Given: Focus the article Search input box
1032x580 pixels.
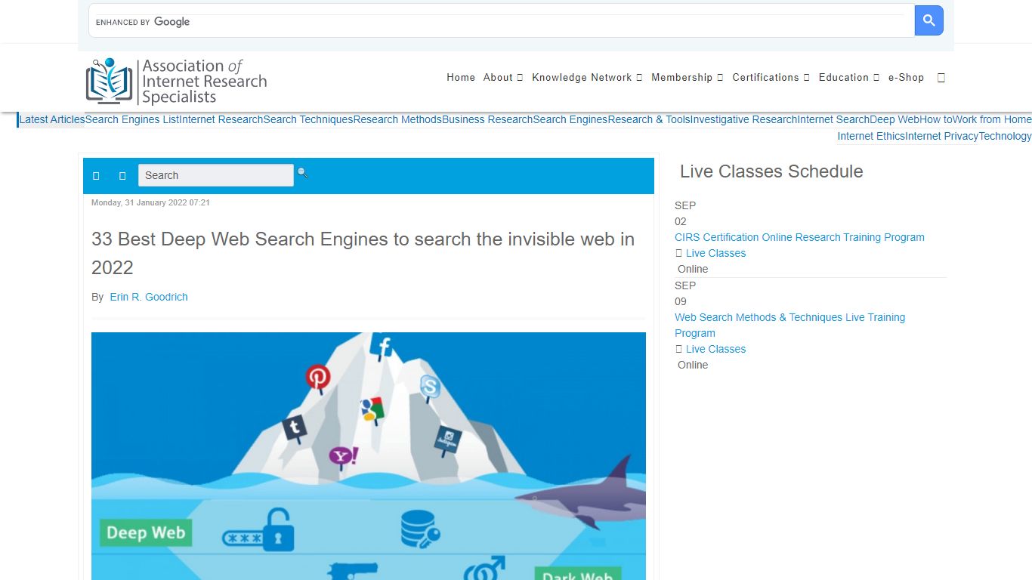Looking at the screenshot, I should tap(215, 175).
